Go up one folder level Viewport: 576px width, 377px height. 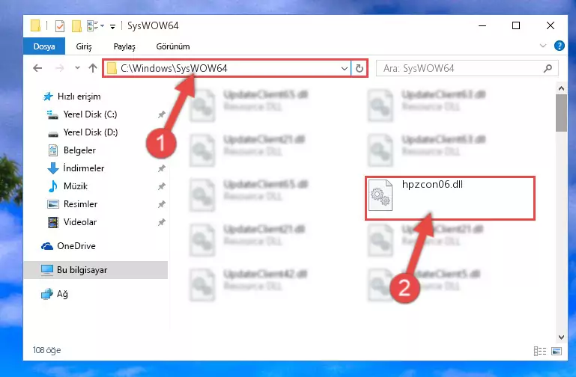point(93,68)
